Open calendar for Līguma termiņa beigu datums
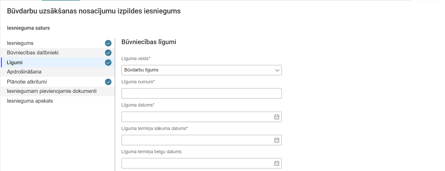Screen dimensions: 445x171 277,163
